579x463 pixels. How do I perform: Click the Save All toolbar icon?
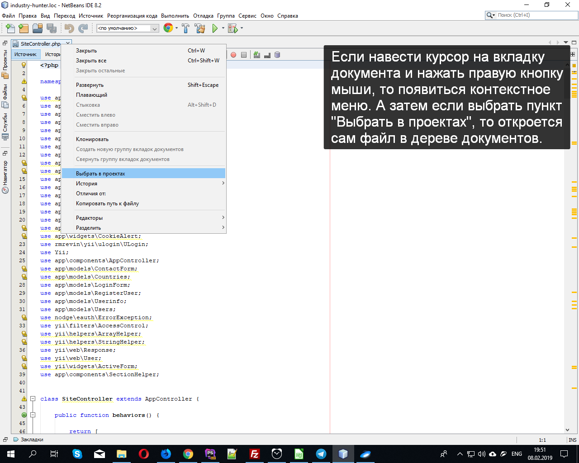(52, 28)
